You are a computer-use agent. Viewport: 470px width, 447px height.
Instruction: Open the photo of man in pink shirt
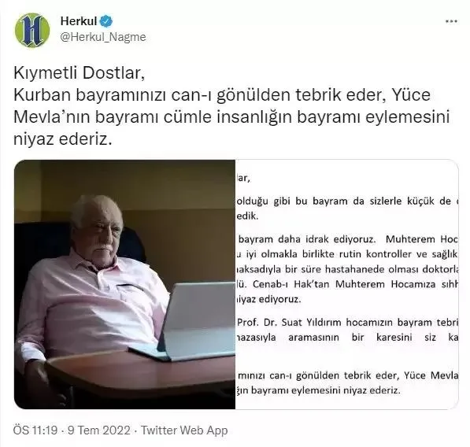tap(124, 284)
